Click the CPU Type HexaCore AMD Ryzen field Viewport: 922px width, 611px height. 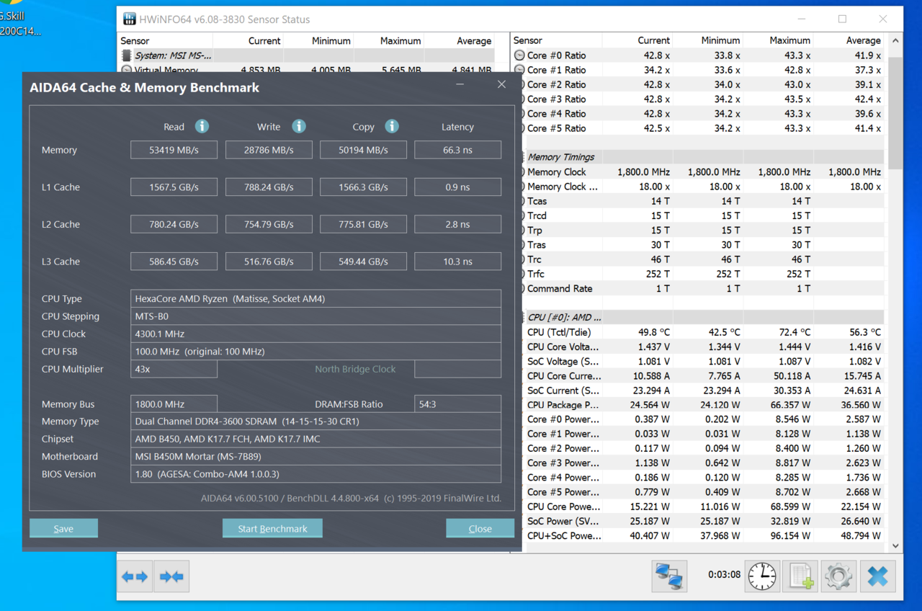315,298
